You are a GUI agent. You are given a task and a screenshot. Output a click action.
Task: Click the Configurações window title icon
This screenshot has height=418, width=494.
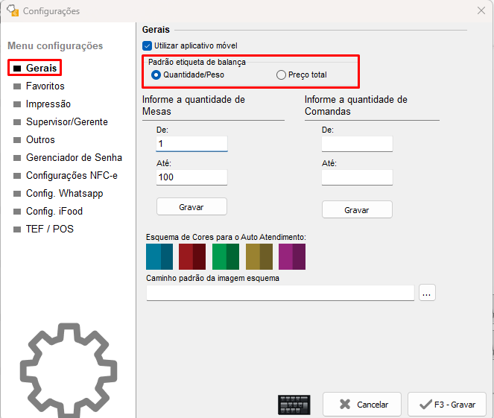pos(12,11)
